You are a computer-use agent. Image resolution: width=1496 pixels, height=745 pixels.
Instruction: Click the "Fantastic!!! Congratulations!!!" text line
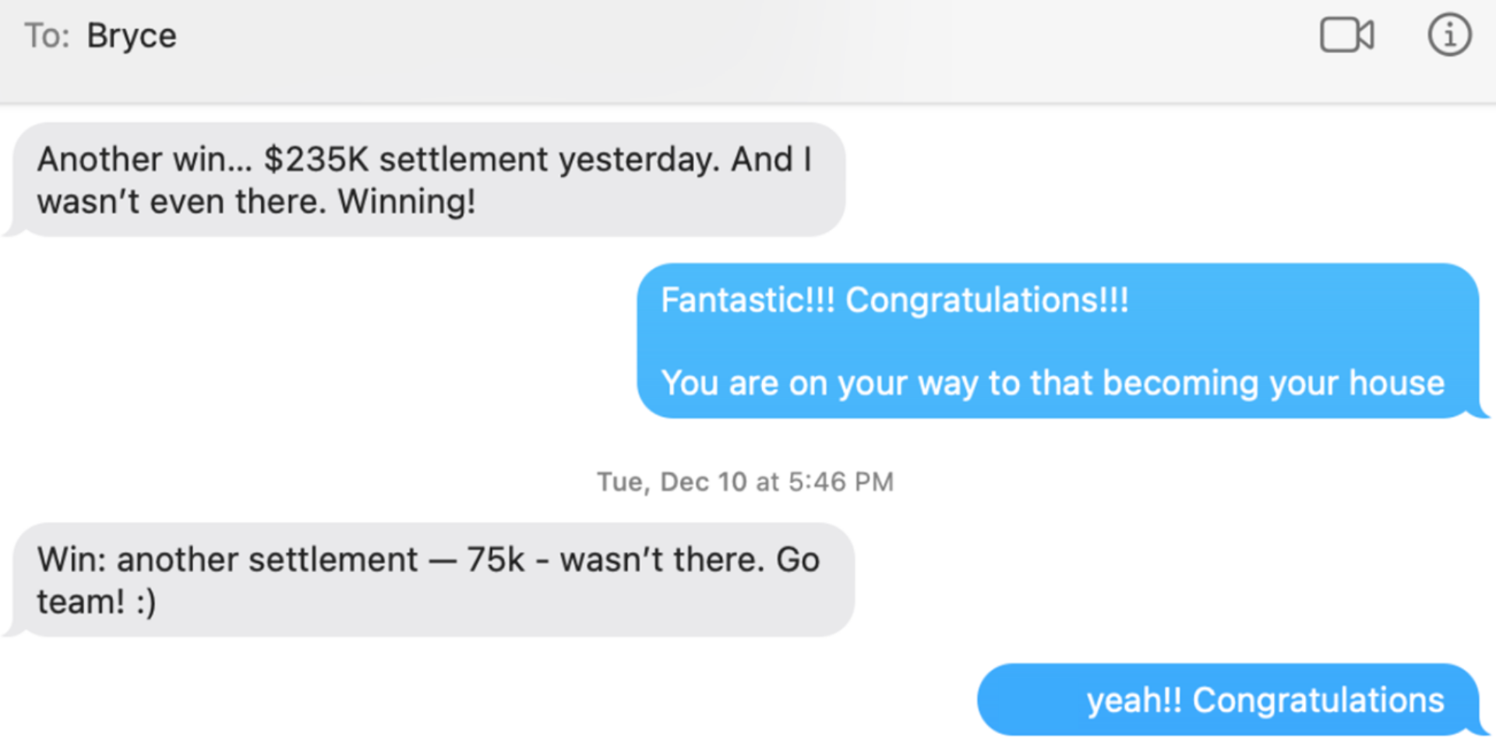(894, 300)
